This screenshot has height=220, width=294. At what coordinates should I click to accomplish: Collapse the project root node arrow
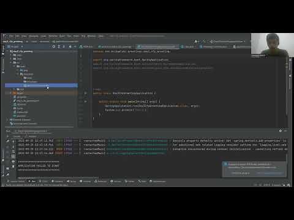8,51
